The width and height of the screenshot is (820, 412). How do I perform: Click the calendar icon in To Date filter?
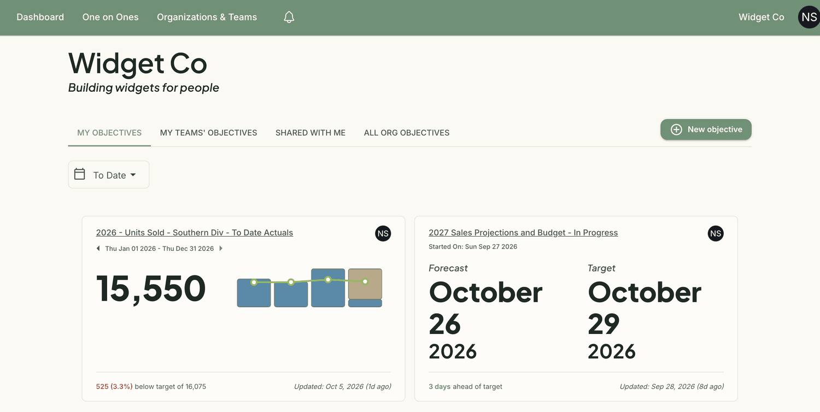coord(80,174)
